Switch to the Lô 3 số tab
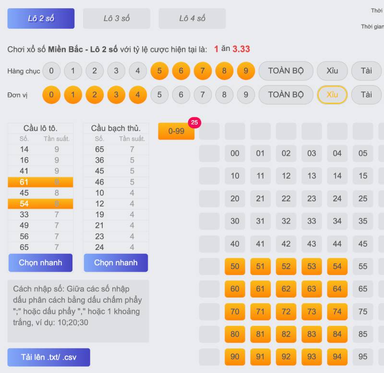The height and width of the screenshot is (373, 384). pyautogui.click(x=117, y=18)
